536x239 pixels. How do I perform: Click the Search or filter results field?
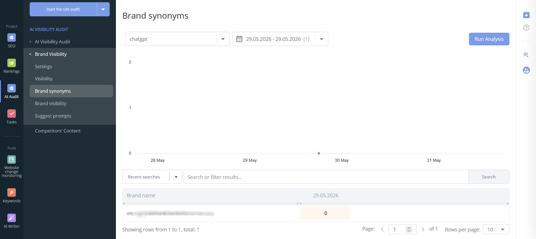point(326,177)
